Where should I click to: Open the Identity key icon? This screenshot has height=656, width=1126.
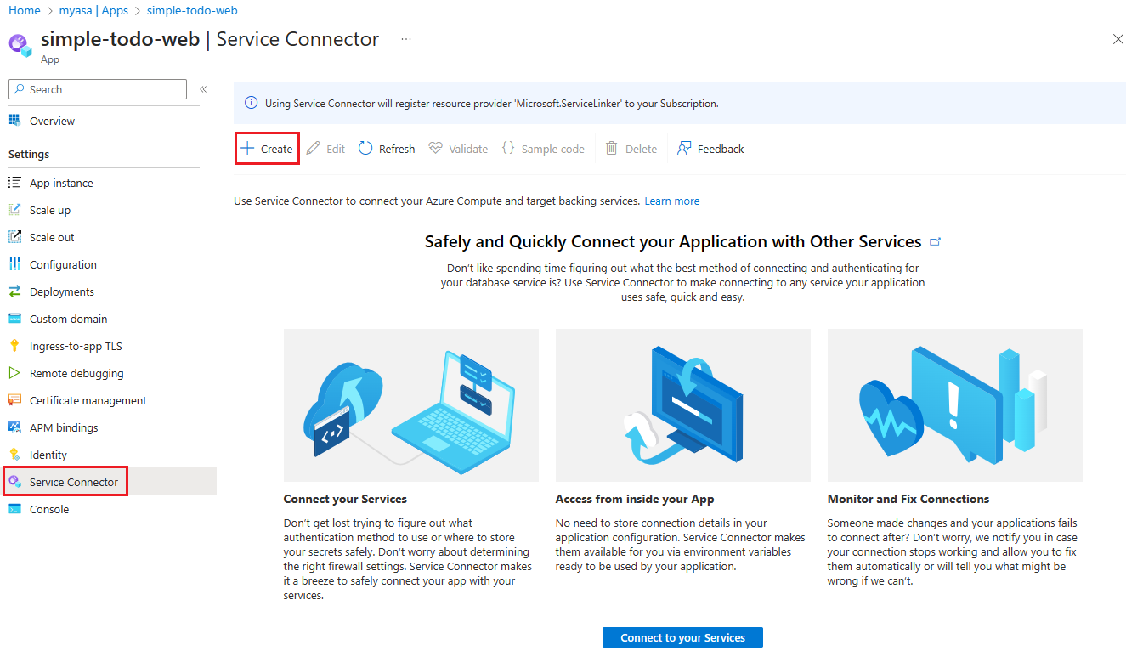[x=14, y=455]
